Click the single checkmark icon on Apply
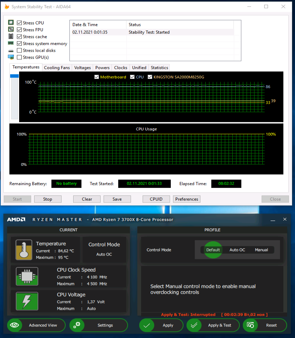Screen dimensions: 295x338 click(x=147, y=325)
